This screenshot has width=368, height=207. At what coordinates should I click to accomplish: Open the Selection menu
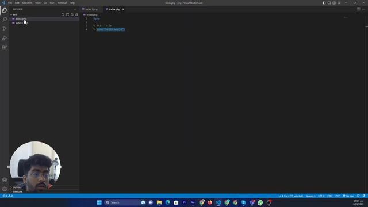(27, 3)
